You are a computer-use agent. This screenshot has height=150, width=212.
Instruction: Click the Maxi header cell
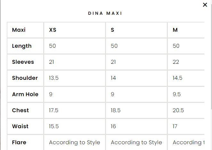(19, 30)
